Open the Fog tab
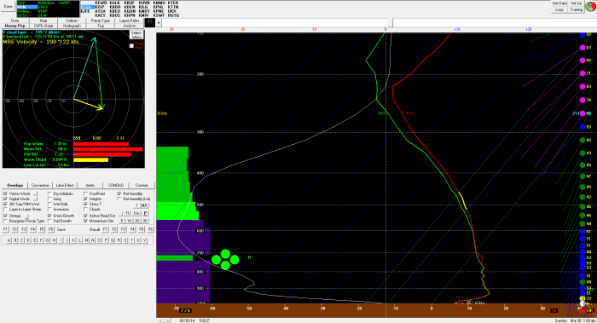This screenshot has height=323, width=597. 101,26
